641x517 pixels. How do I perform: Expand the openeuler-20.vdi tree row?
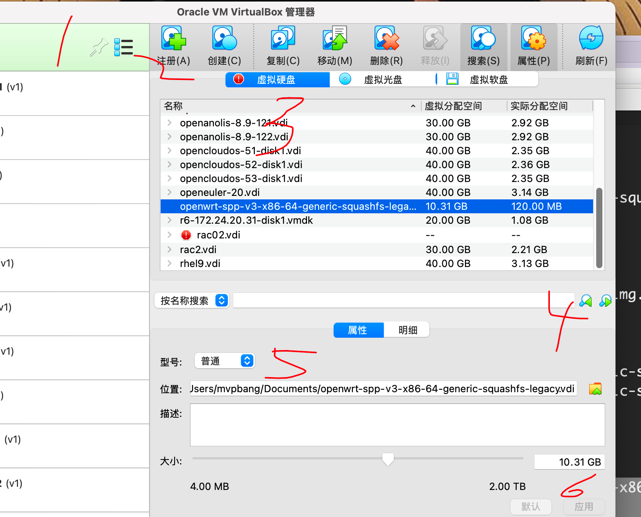170,192
